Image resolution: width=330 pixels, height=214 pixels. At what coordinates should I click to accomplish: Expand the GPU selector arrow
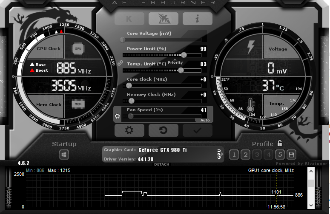point(222,154)
